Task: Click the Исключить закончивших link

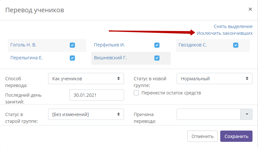Action: click(224, 33)
